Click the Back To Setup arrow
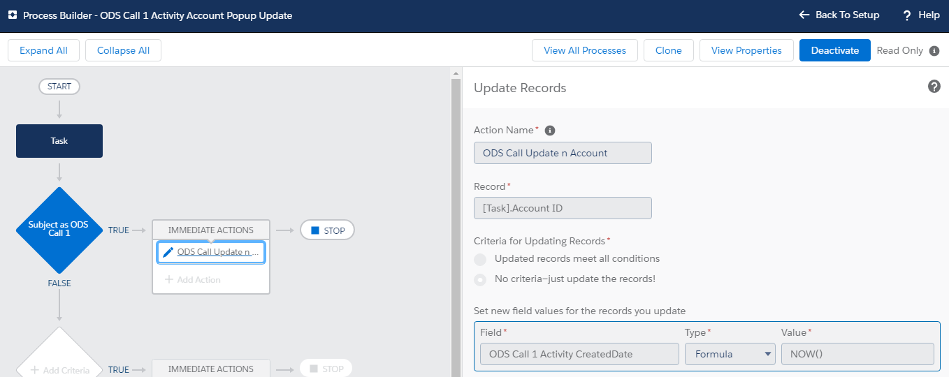 pyautogui.click(x=804, y=15)
